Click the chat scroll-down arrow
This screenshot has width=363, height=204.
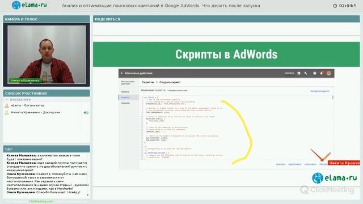pos(87,195)
